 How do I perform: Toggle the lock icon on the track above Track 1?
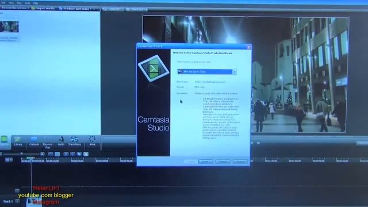pos(17,190)
